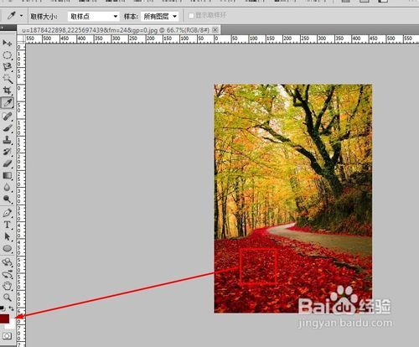Open the 取样大小 dropdown showing 取样点

93,17
